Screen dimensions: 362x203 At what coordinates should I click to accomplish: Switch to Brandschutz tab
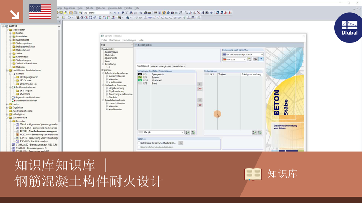click(x=179, y=66)
